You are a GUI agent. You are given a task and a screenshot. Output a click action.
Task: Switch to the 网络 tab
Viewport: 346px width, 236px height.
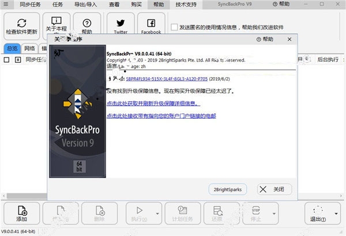(x=29, y=48)
